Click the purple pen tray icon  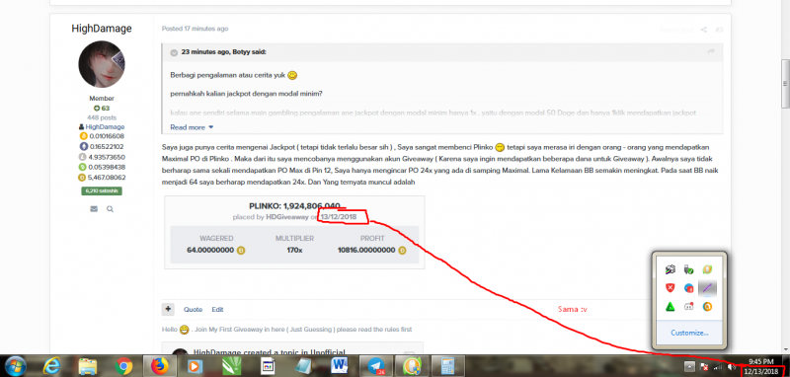coord(707,288)
